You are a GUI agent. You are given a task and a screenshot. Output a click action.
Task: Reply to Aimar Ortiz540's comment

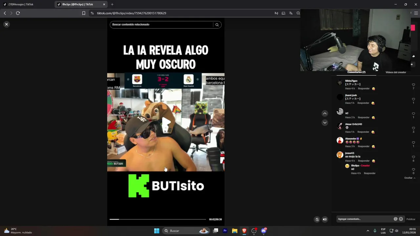click(363, 132)
